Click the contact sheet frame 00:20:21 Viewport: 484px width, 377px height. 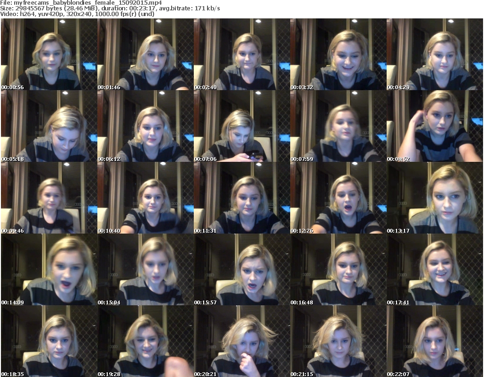pyautogui.click(x=242, y=341)
